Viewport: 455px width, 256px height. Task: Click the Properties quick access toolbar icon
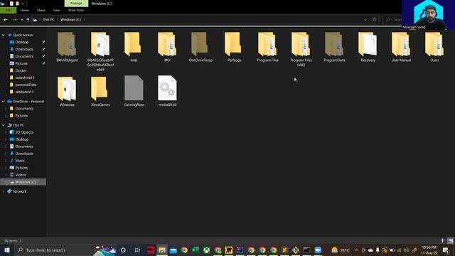(x=11, y=4)
